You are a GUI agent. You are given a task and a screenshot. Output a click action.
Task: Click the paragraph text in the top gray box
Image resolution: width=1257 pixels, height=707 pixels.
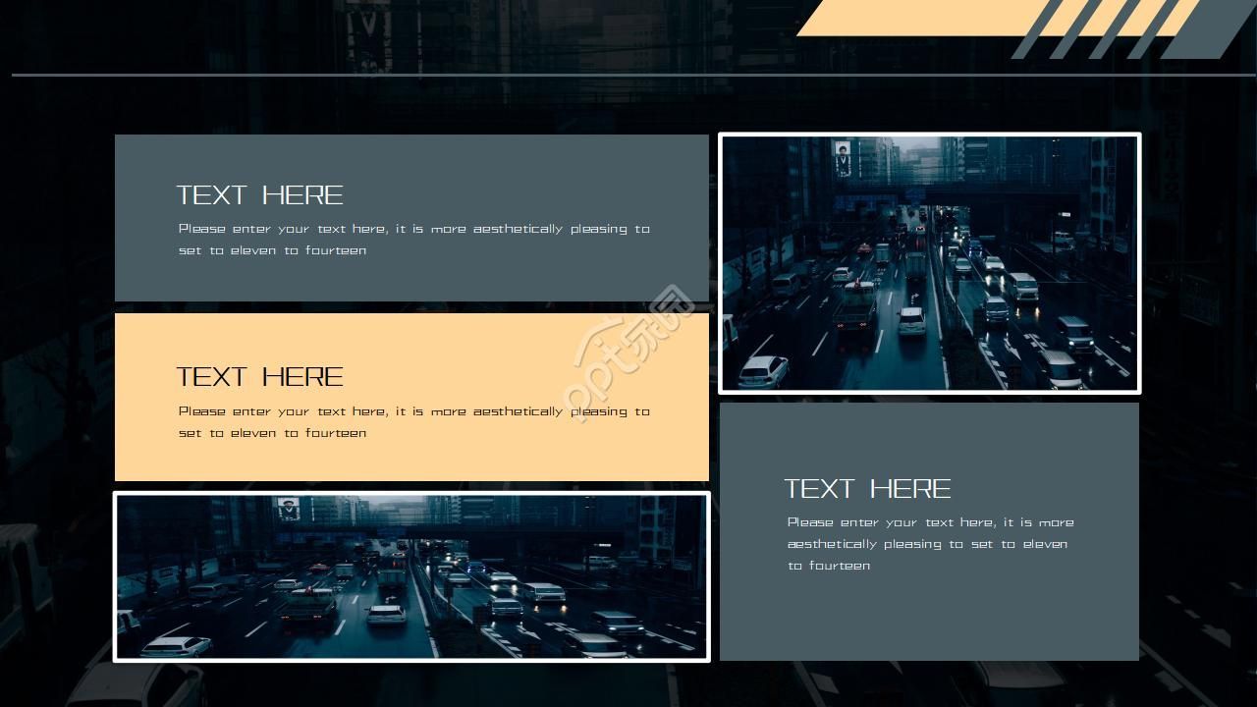(x=413, y=240)
